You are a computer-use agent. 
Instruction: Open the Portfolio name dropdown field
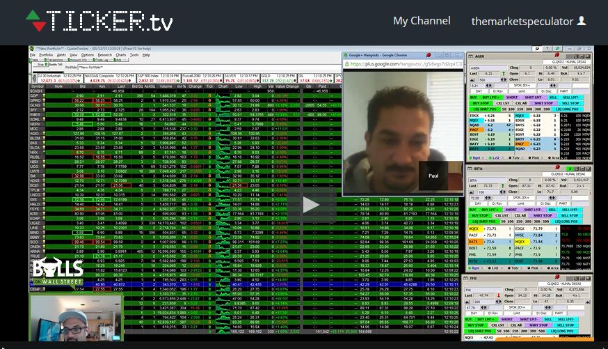pos(209,67)
